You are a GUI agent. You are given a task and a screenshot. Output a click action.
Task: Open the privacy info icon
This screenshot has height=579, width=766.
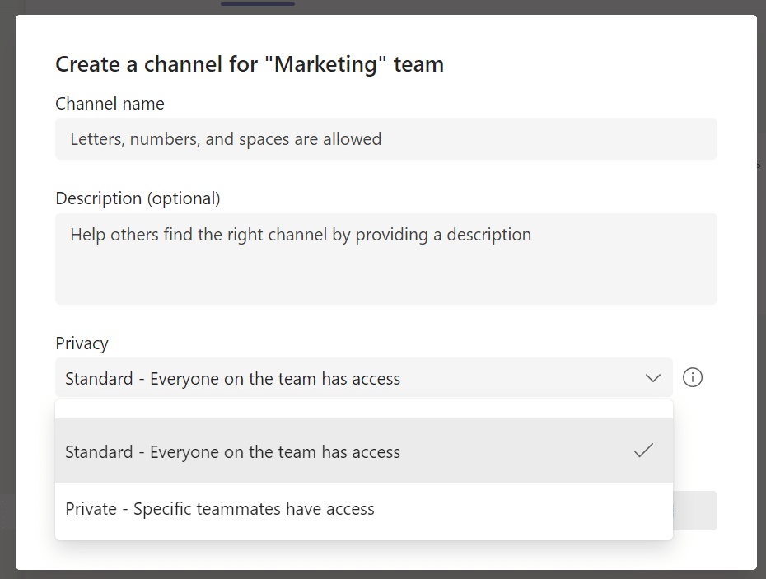692,378
